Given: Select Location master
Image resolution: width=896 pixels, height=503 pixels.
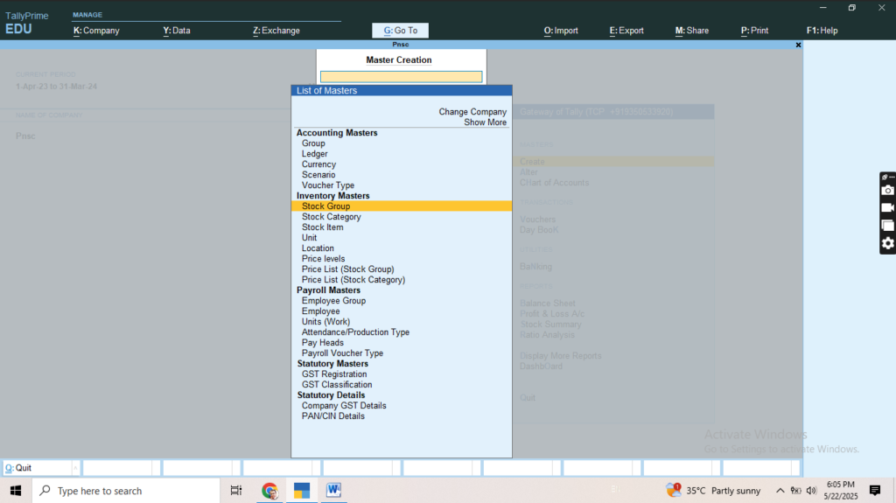Looking at the screenshot, I should [318, 248].
